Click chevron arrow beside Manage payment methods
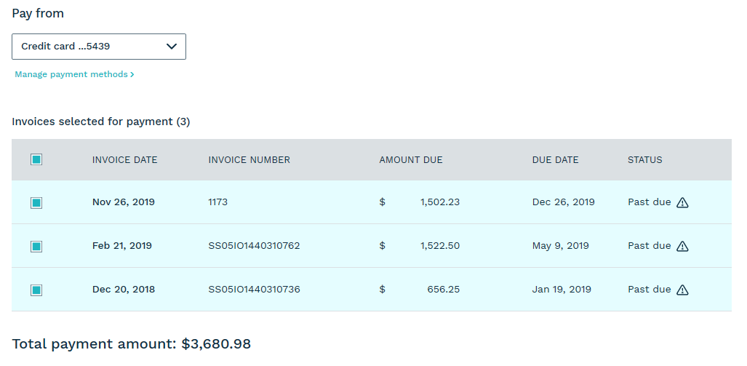747x366 pixels. [x=132, y=74]
